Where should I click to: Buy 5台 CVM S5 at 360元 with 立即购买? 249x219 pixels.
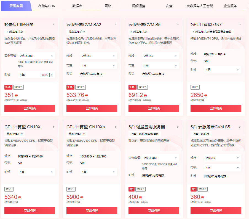pos(216,210)
